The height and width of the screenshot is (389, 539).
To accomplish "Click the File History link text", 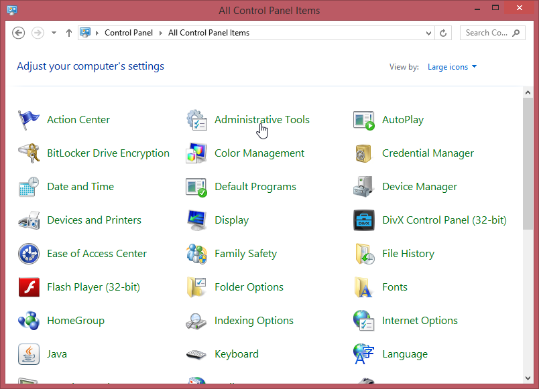I will point(408,254).
